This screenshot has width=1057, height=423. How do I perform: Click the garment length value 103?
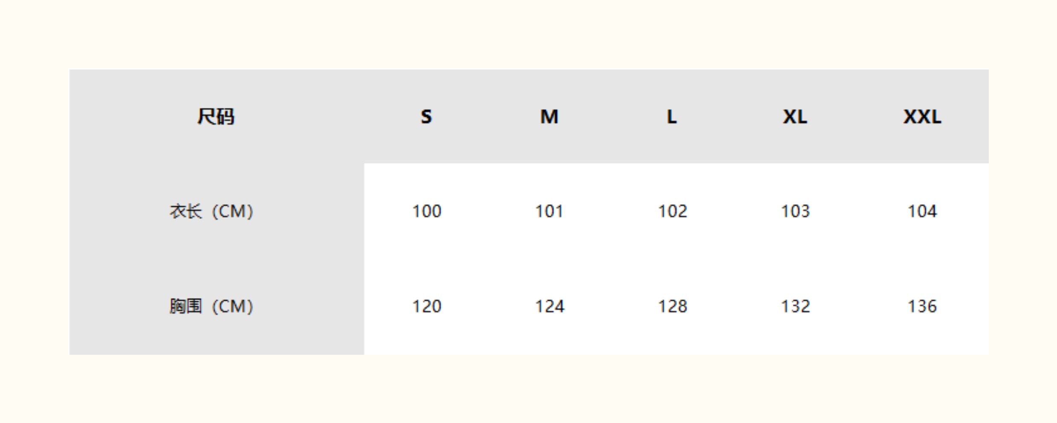[x=795, y=211]
